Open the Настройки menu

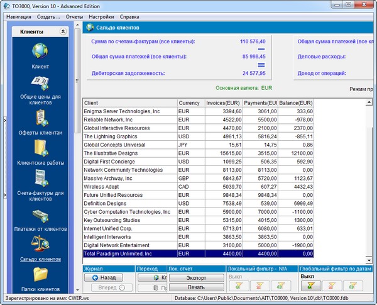[102, 16]
